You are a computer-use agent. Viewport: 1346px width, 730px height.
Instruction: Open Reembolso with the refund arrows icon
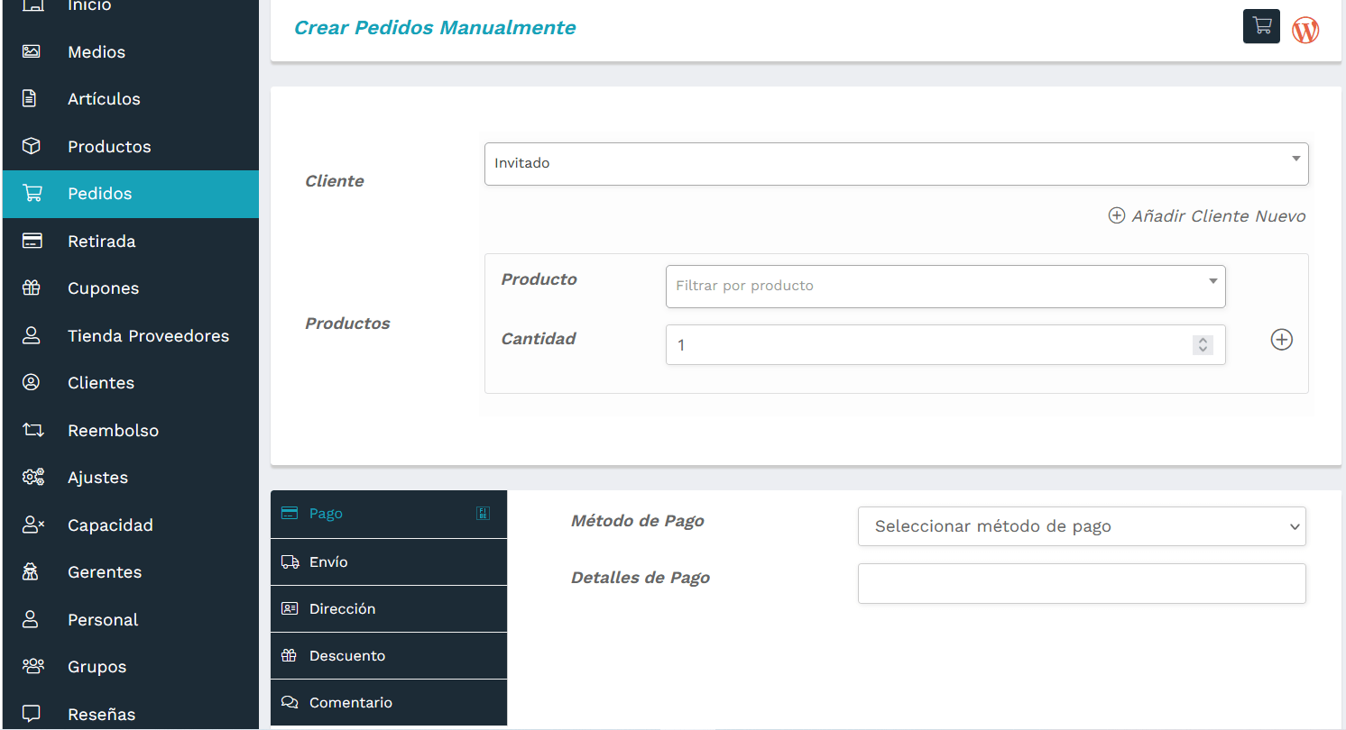click(32, 430)
